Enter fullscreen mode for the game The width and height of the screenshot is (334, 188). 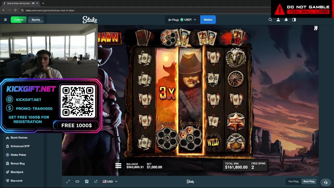(x=68, y=181)
